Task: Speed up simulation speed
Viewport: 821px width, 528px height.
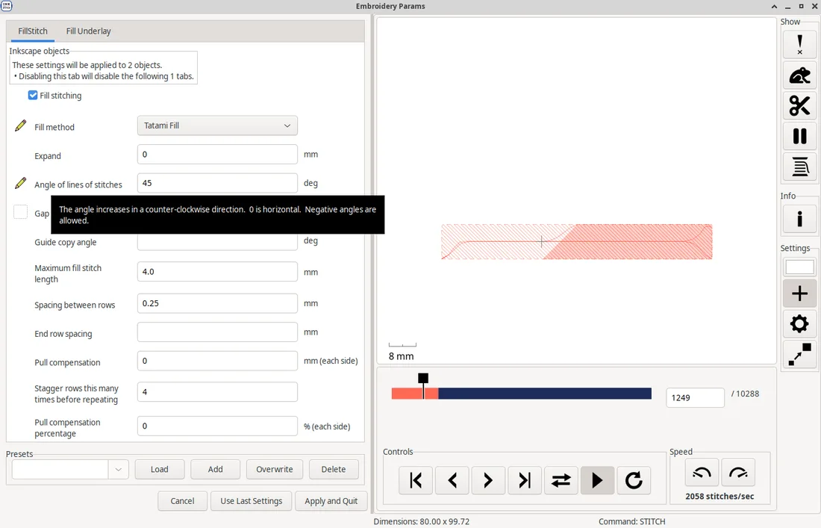Action: point(738,473)
